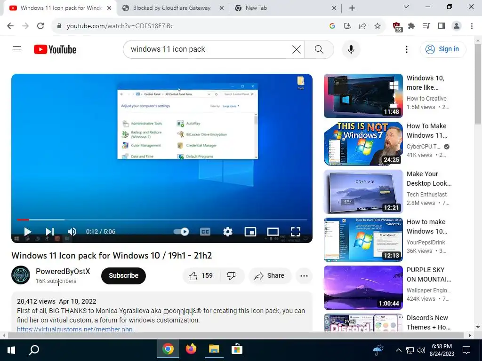Open 'THIS IS NOT Windows 7' thumbnail
Image resolution: width=482 pixels, height=361 pixels.
point(363,144)
